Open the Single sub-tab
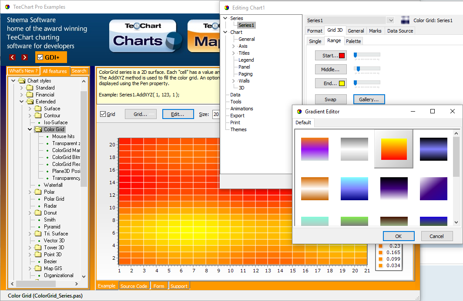The height and width of the screenshot is (301, 463). (x=315, y=41)
